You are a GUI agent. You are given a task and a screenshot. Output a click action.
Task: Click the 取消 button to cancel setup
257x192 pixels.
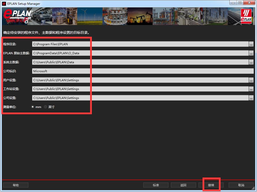pyautogui.click(x=241, y=185)
